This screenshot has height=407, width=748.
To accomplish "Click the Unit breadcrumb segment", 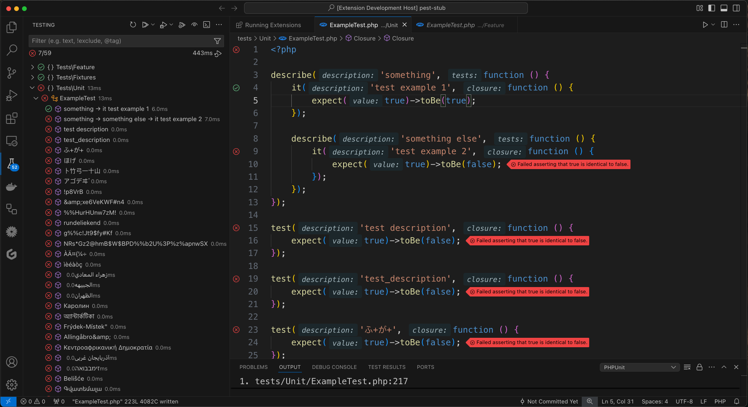I will pos(265,38).
